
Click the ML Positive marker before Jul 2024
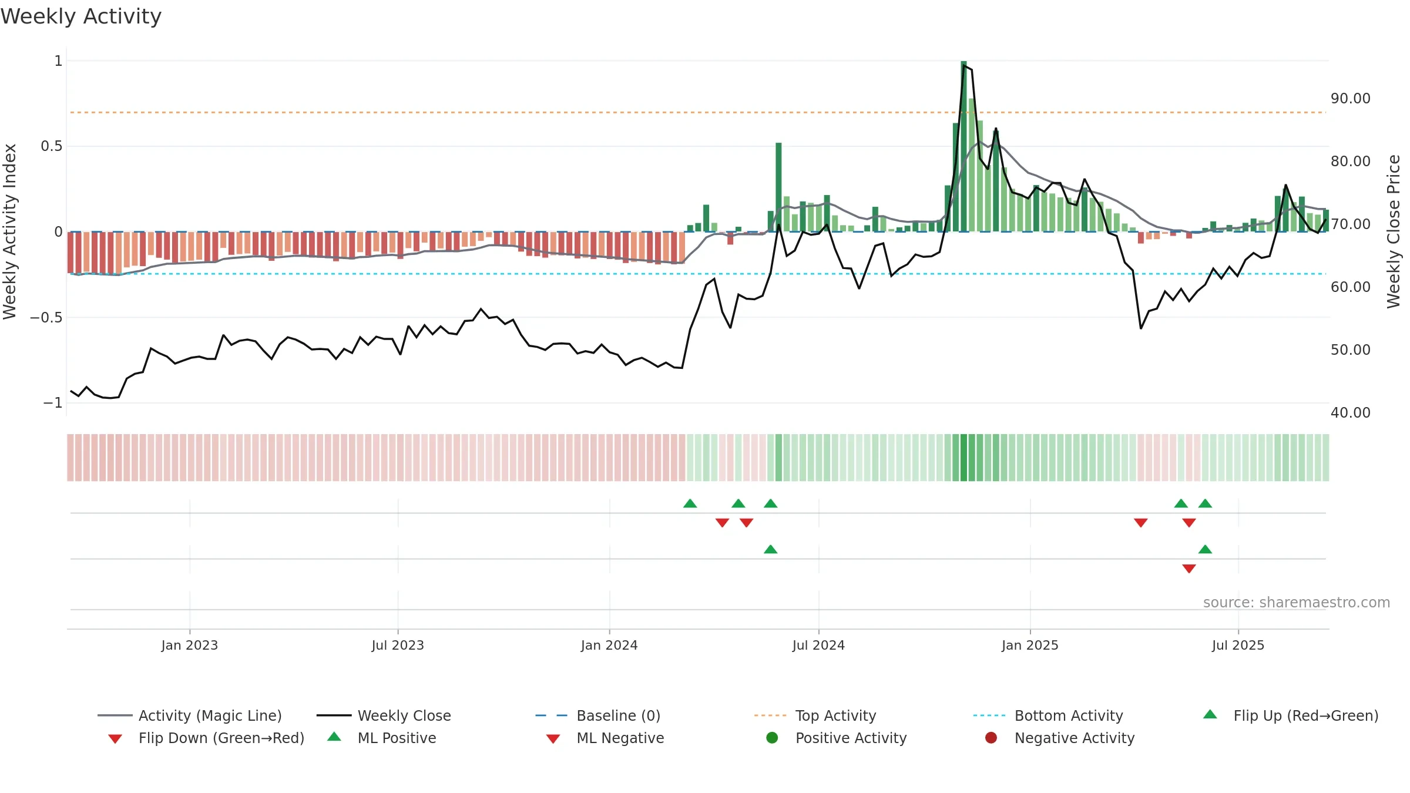771,549
